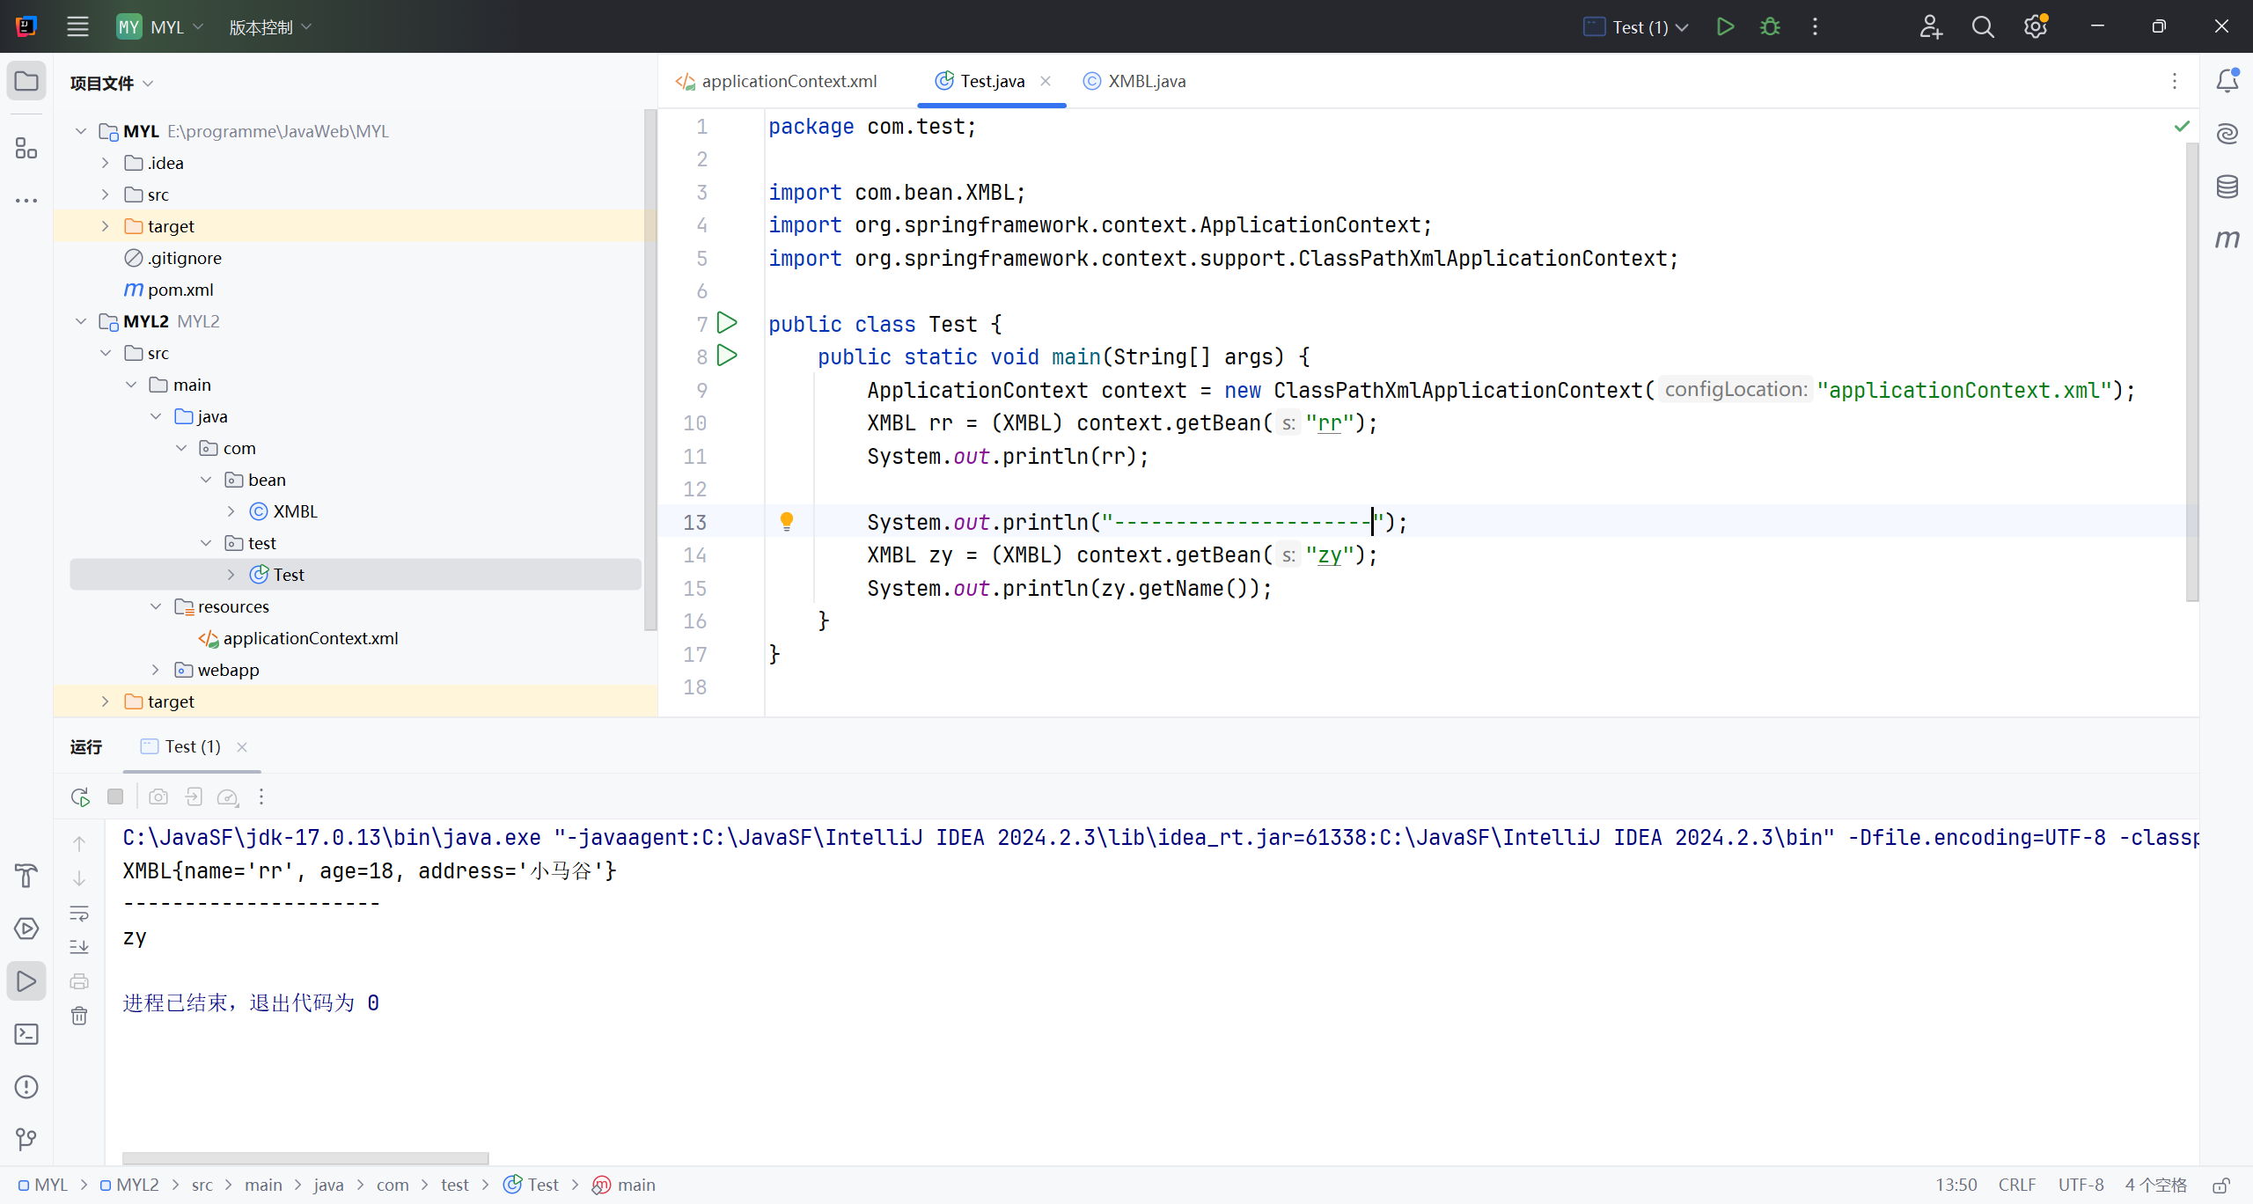
Task: Expand the .idea folder
Action: pos(106,163)
